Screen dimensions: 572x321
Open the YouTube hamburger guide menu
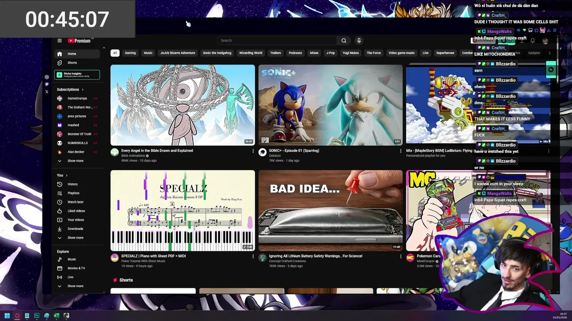(x=59, y=41)
